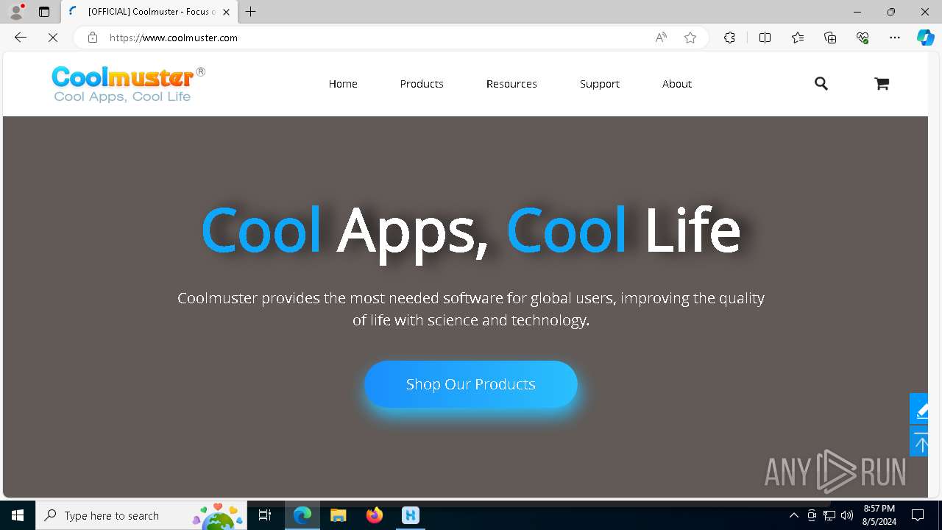Switch to Microsoft Edge taskbar icon

[x=302, y=515]
